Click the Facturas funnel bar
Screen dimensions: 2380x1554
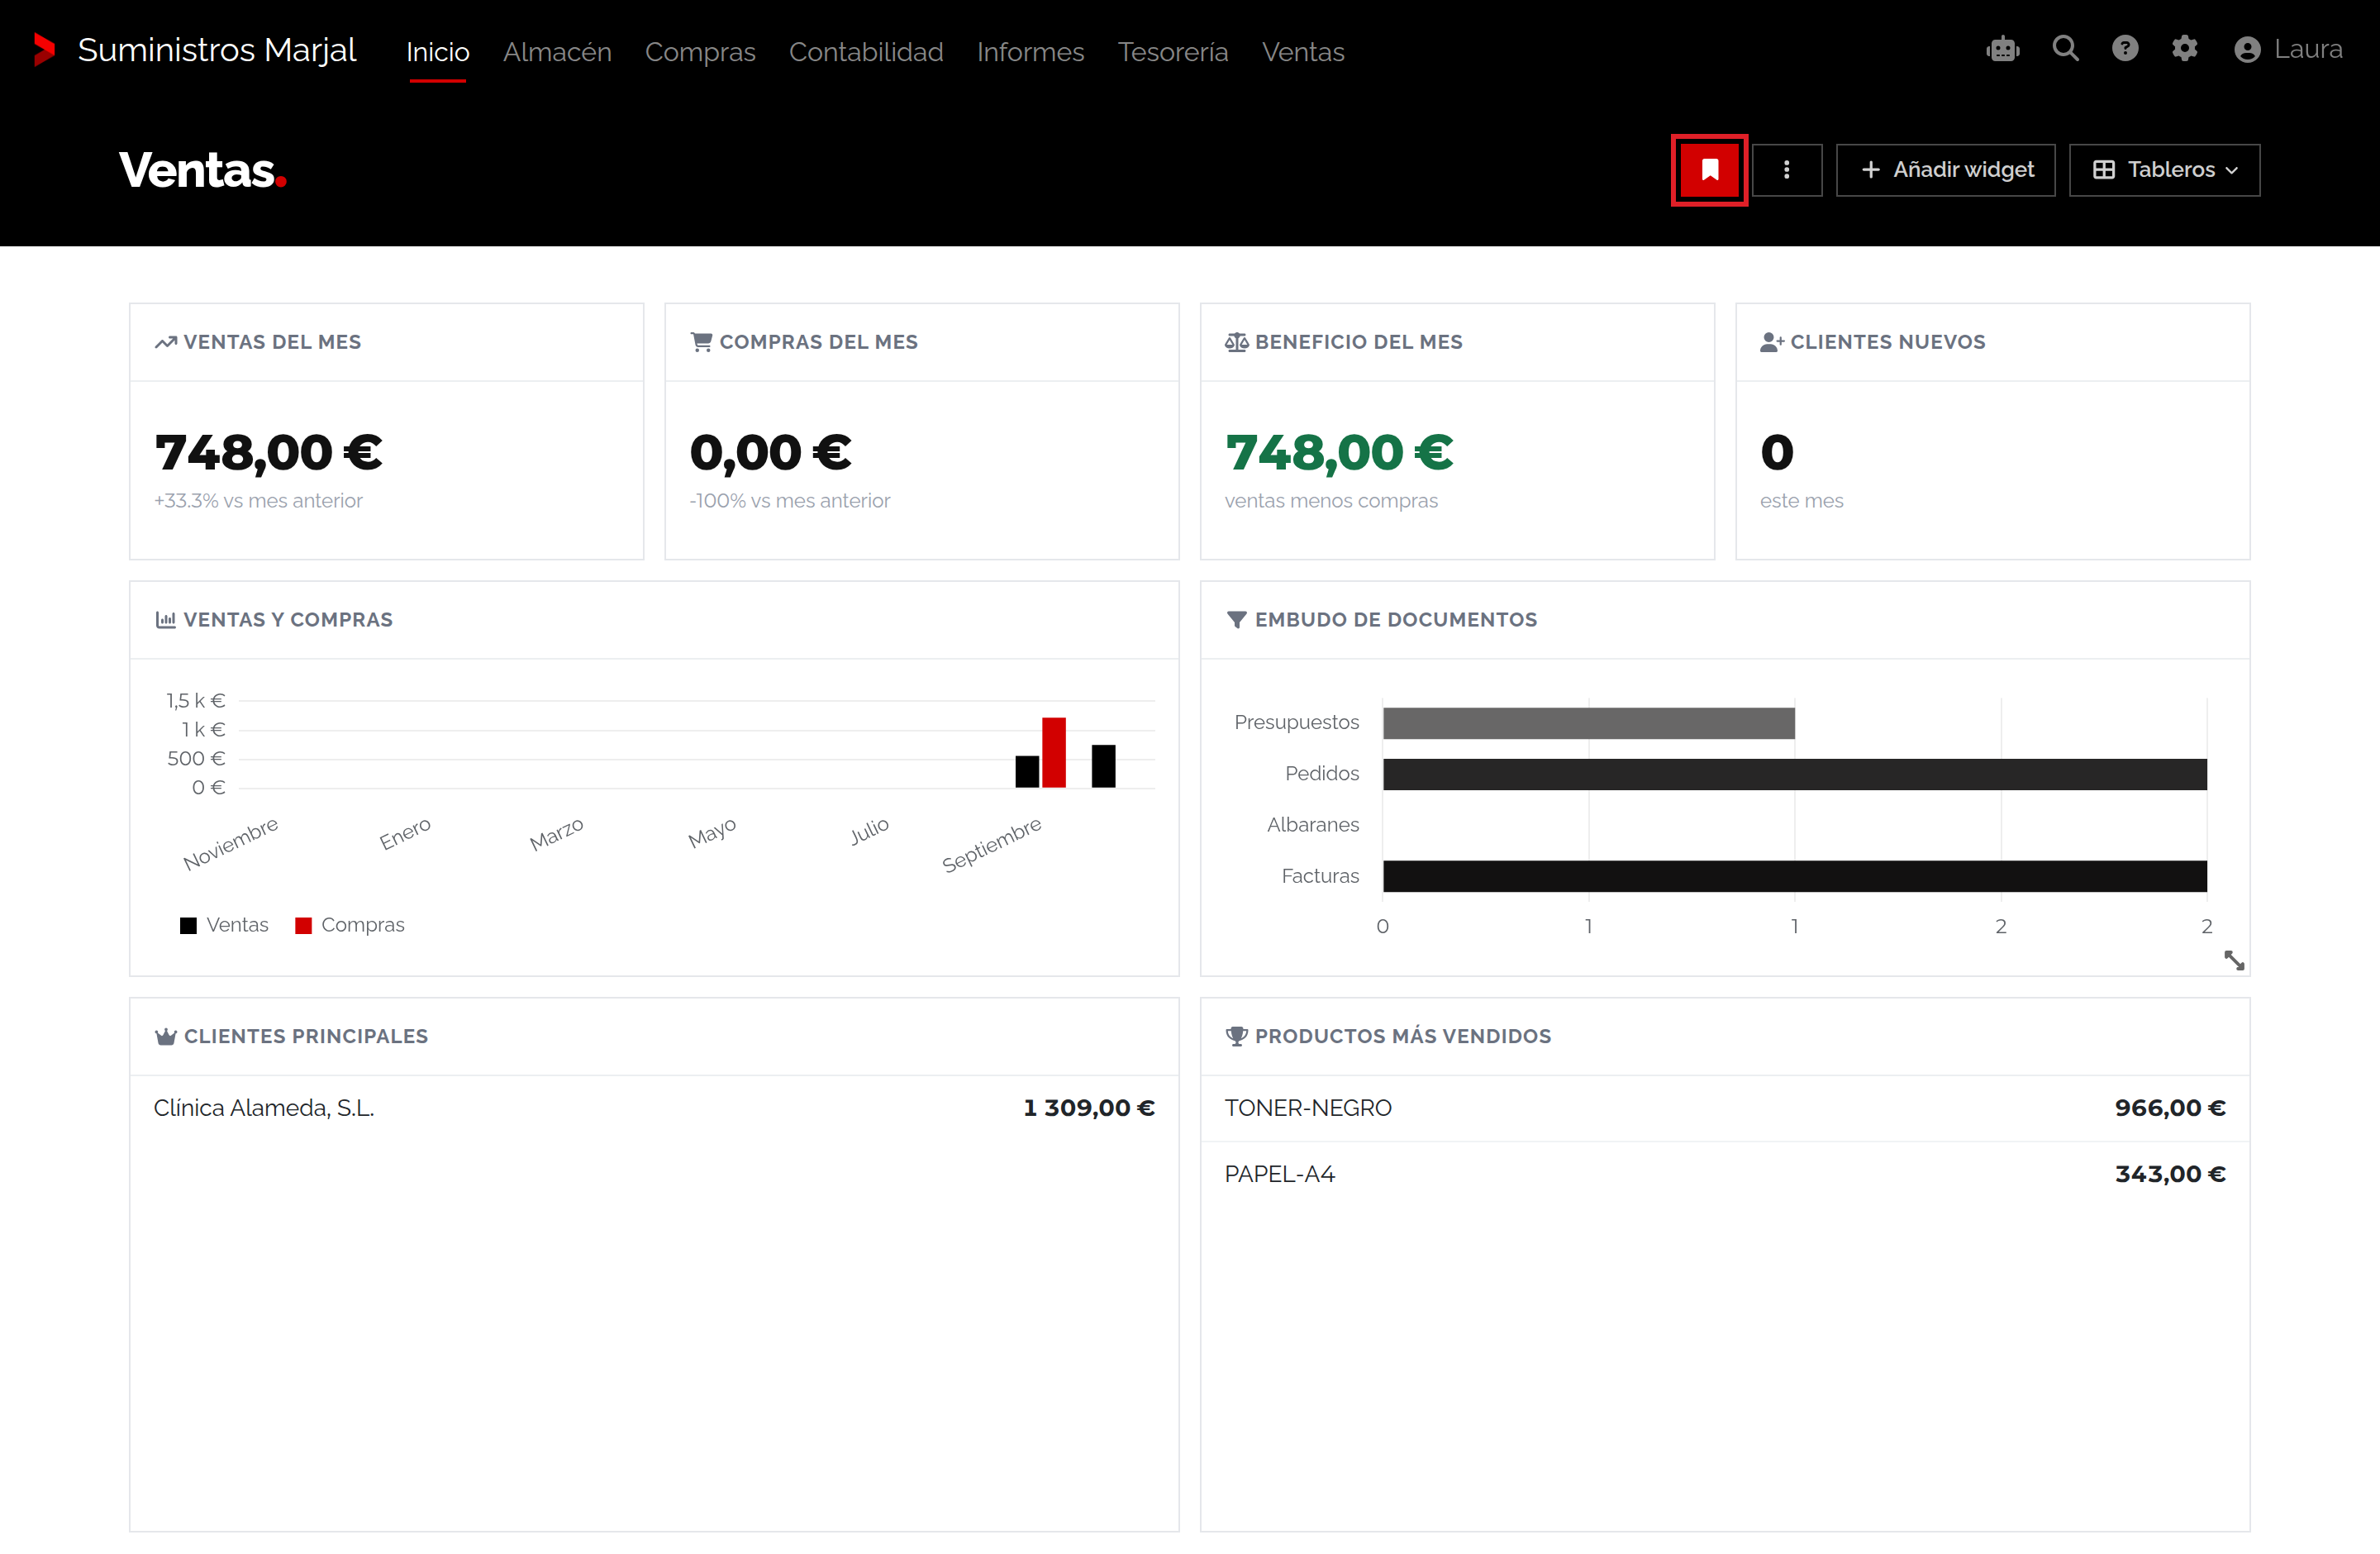click(x=1795, y=876)
